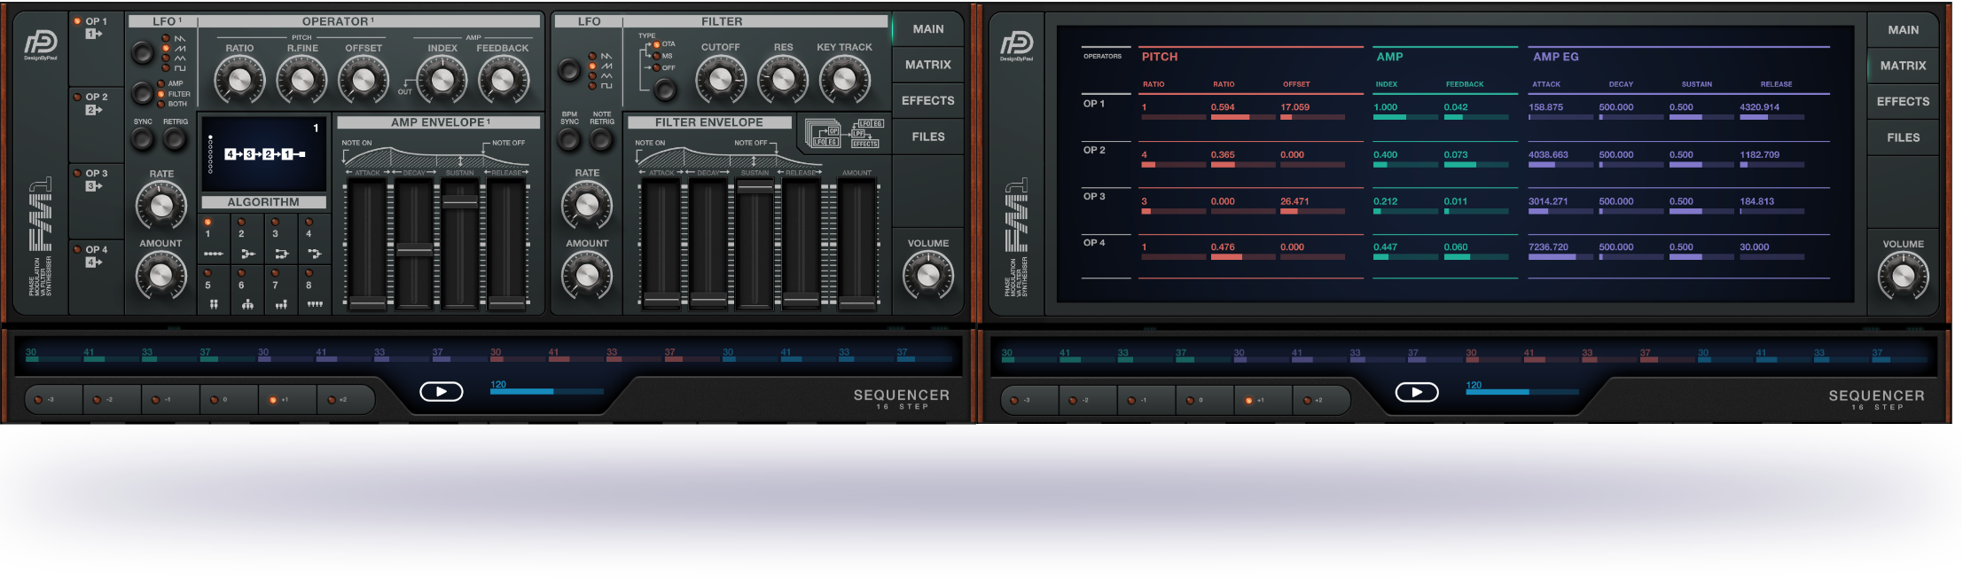Choose algorithm 6 operator layout
This screenshot has height=580, width=1963.
click(247, 304)
